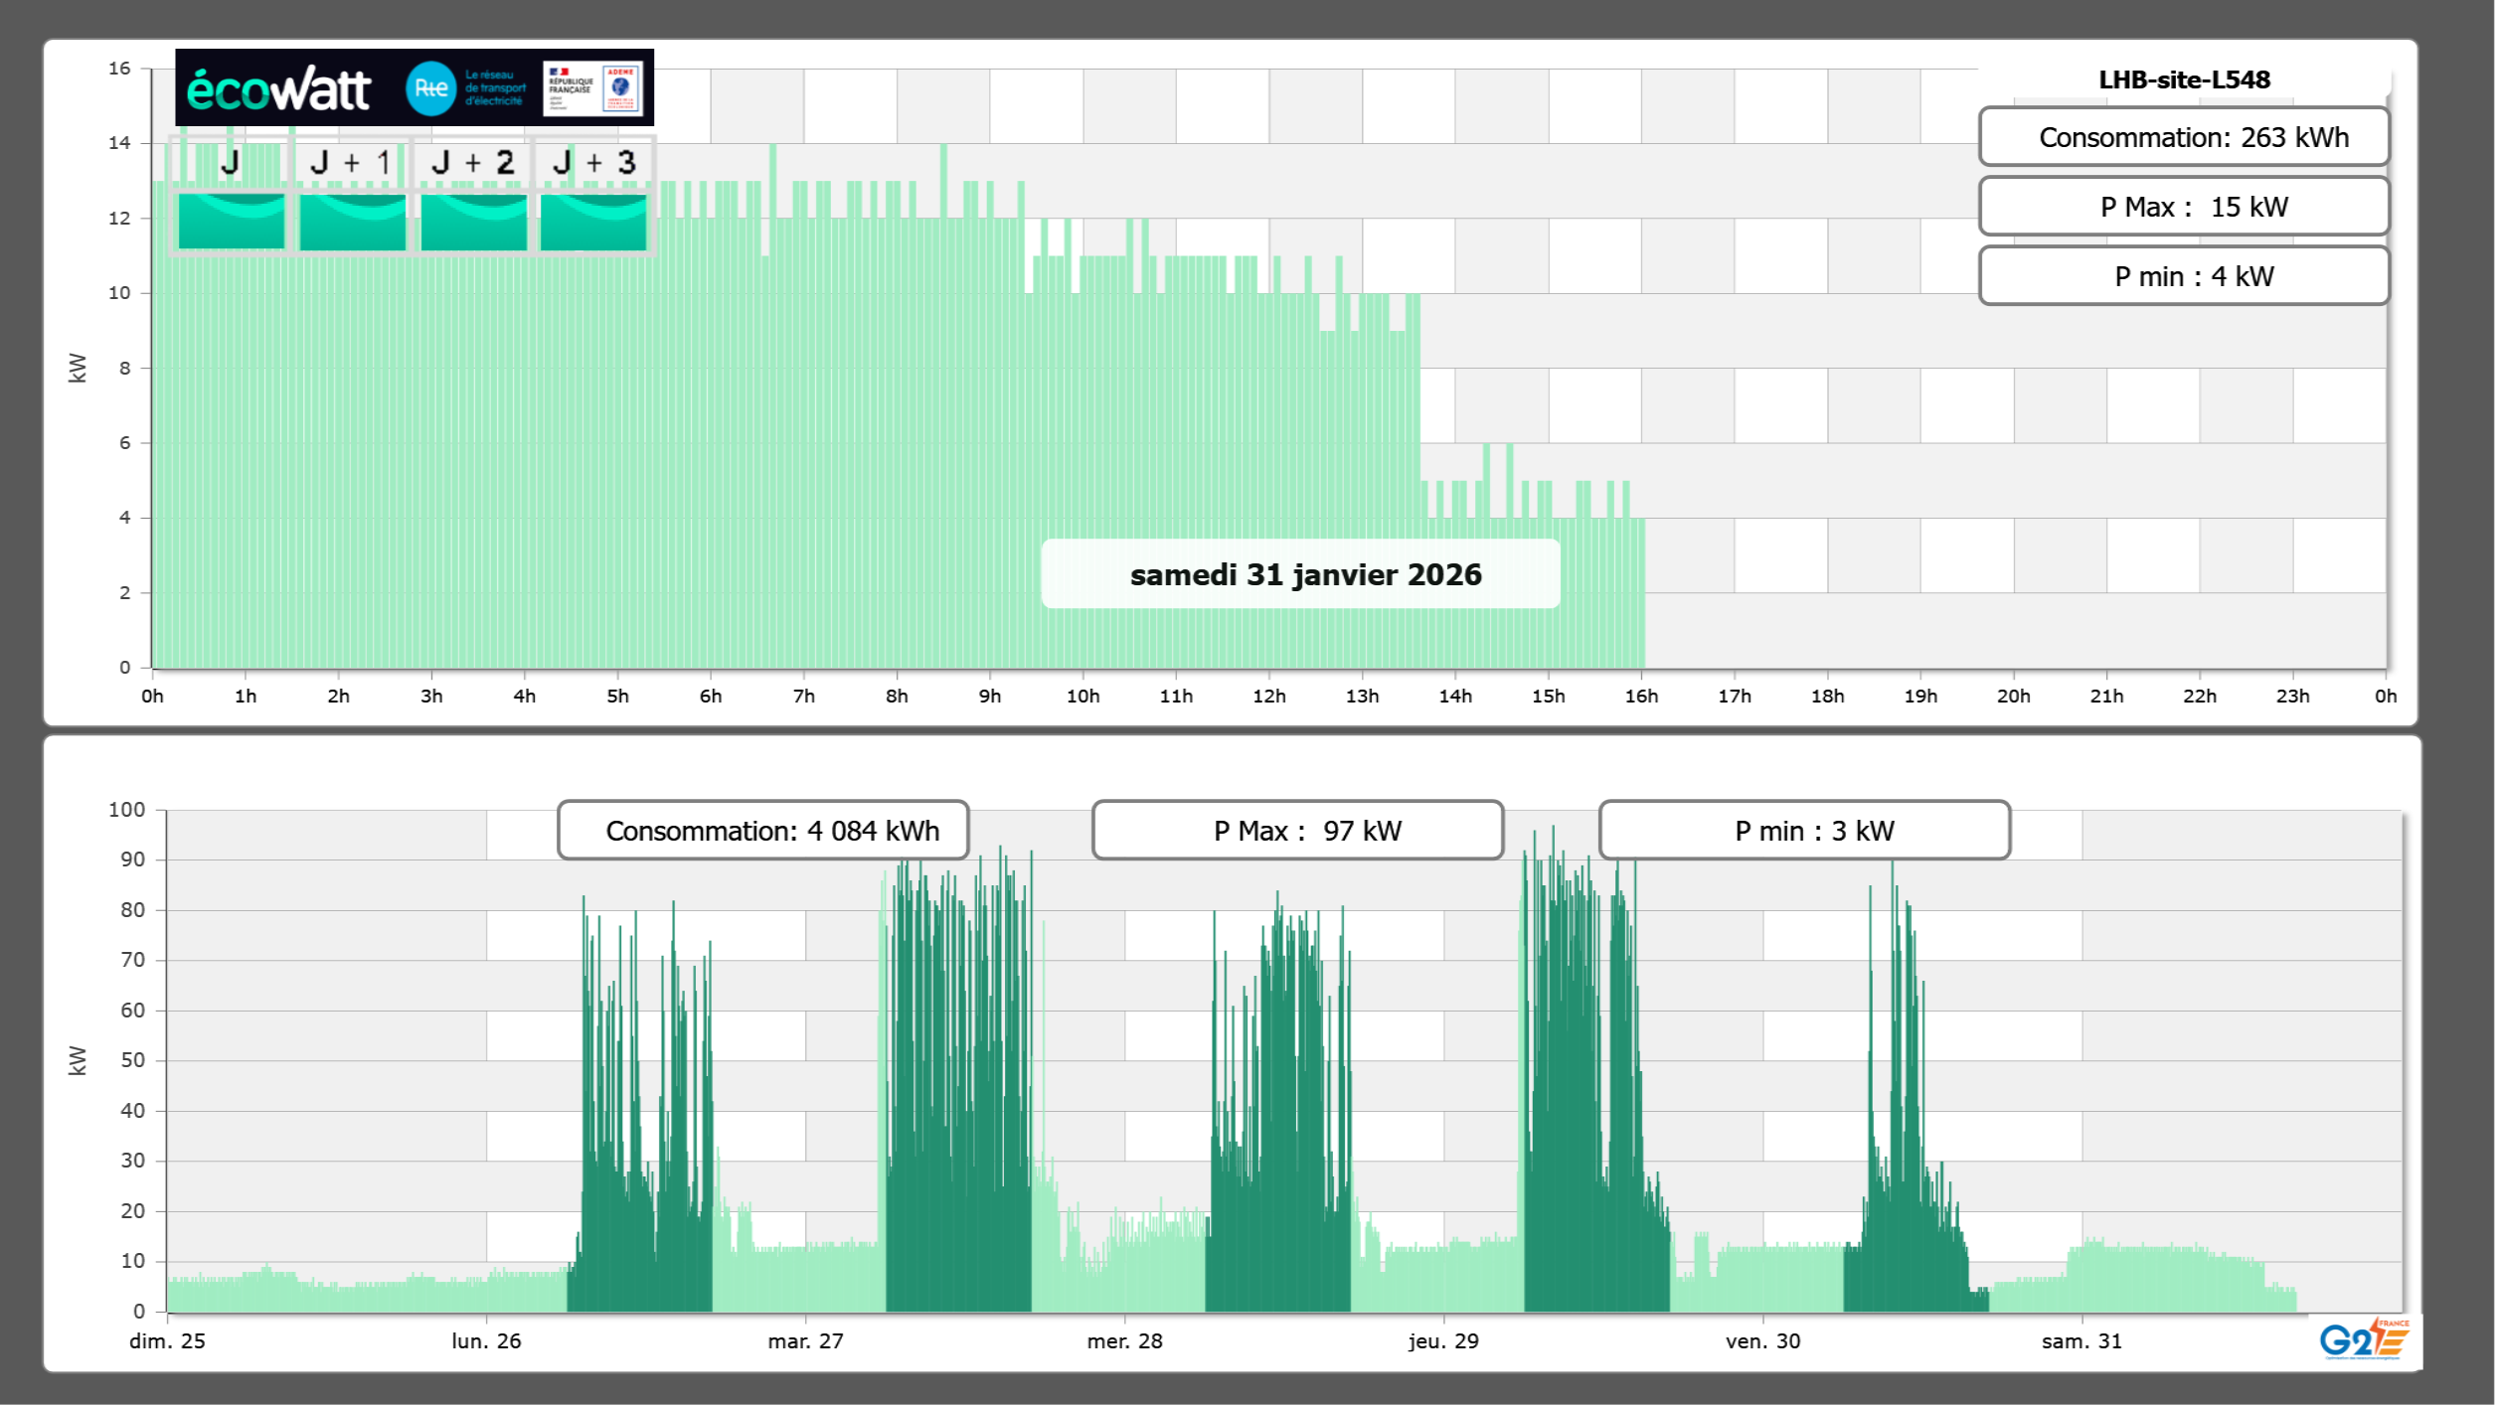Click the 12h tick on the daily chart

click(x=1268, y=697)
